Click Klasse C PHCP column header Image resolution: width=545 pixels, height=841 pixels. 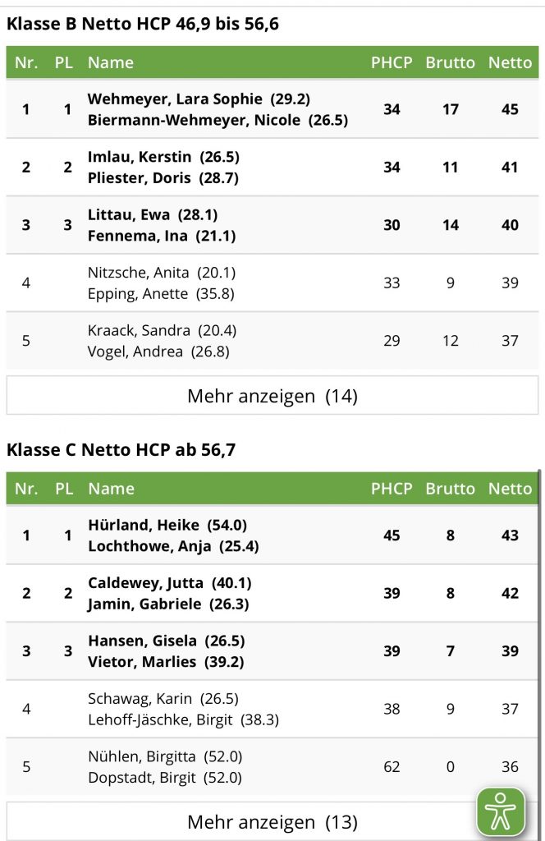392,488
